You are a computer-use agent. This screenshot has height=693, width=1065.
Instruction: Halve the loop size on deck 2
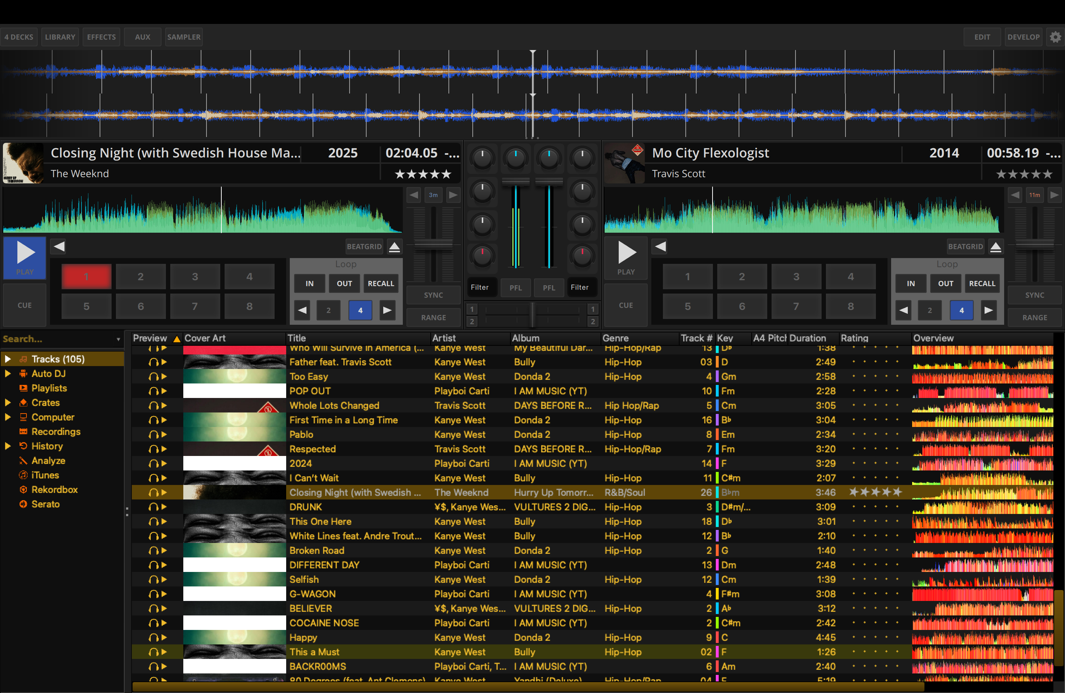904,310
